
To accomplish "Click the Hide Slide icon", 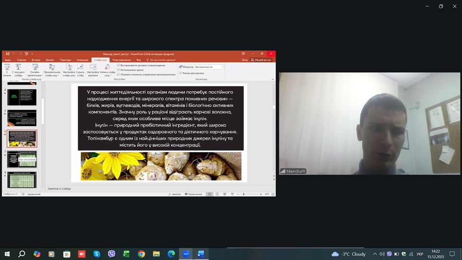I will 80,68.
